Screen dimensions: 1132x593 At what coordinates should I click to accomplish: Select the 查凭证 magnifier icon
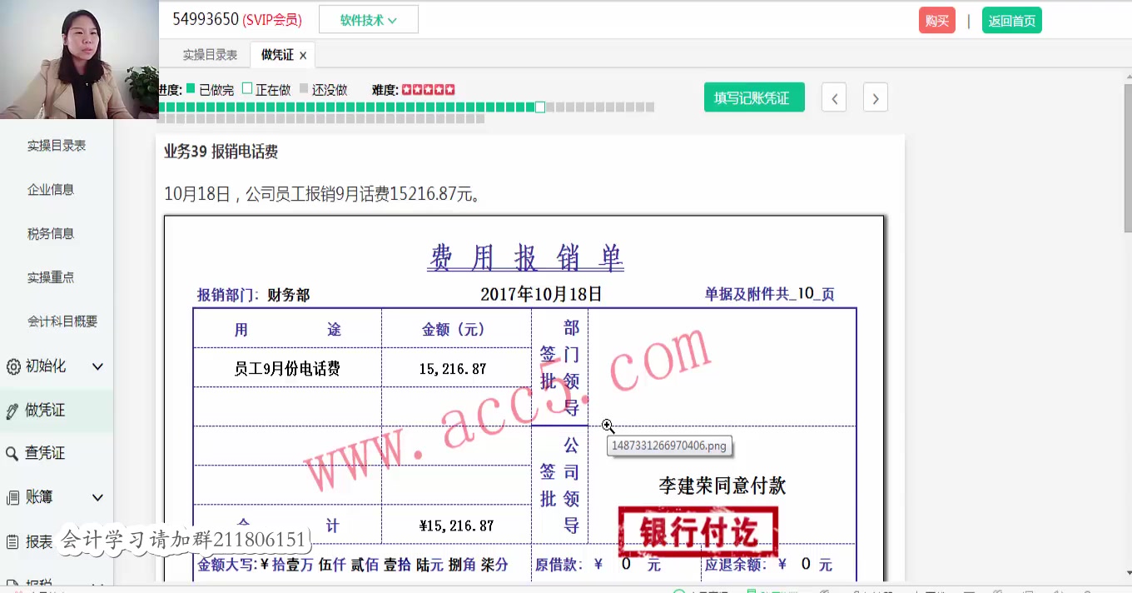pos(12,454)
